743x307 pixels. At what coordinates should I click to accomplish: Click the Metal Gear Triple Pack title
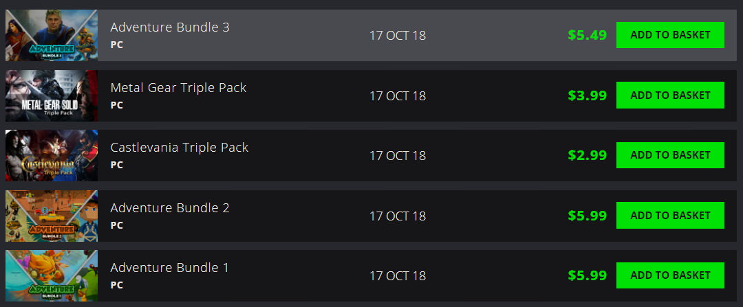[x=178, y=88]
